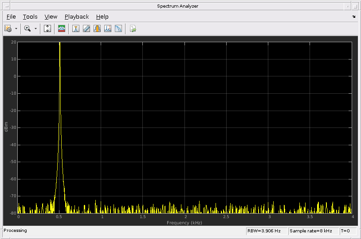
Task: Toggle the ruler-shaped measurement button
Action: pyautogui.click(x=86, y=28)
